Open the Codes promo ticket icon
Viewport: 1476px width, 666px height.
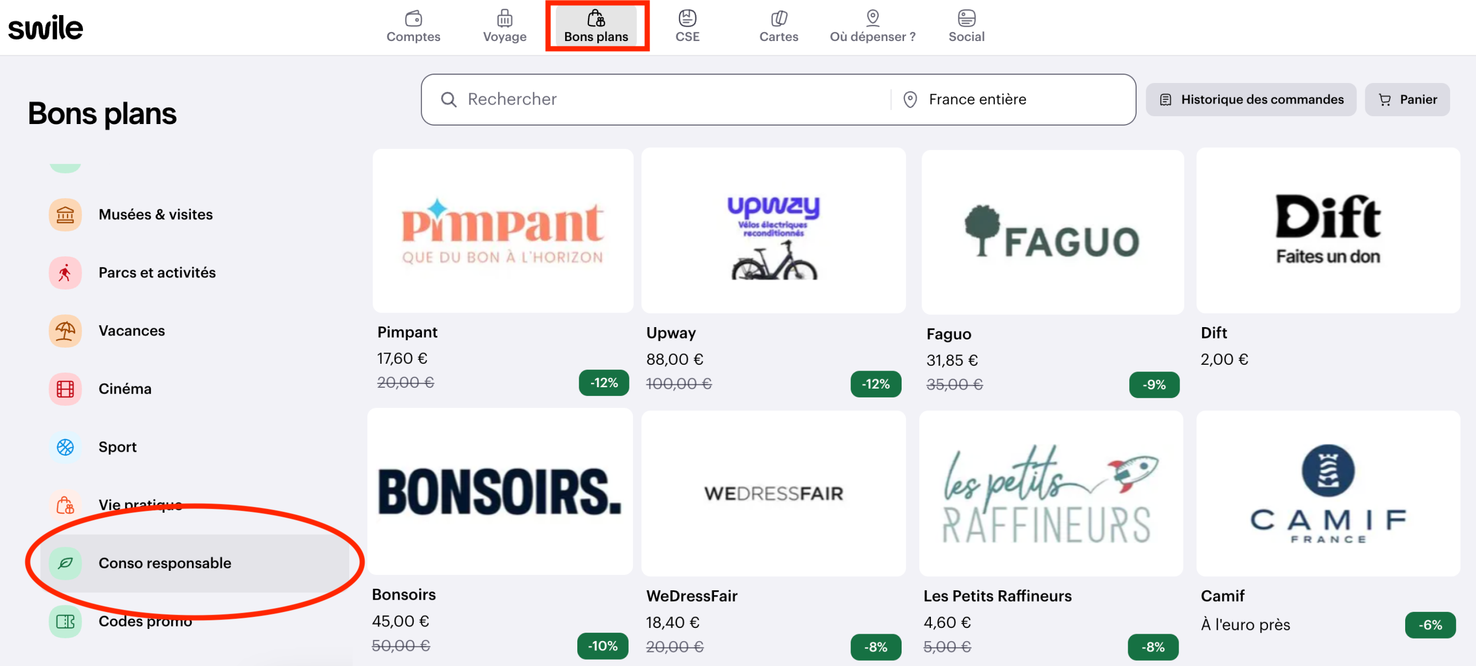click(65, 622)
